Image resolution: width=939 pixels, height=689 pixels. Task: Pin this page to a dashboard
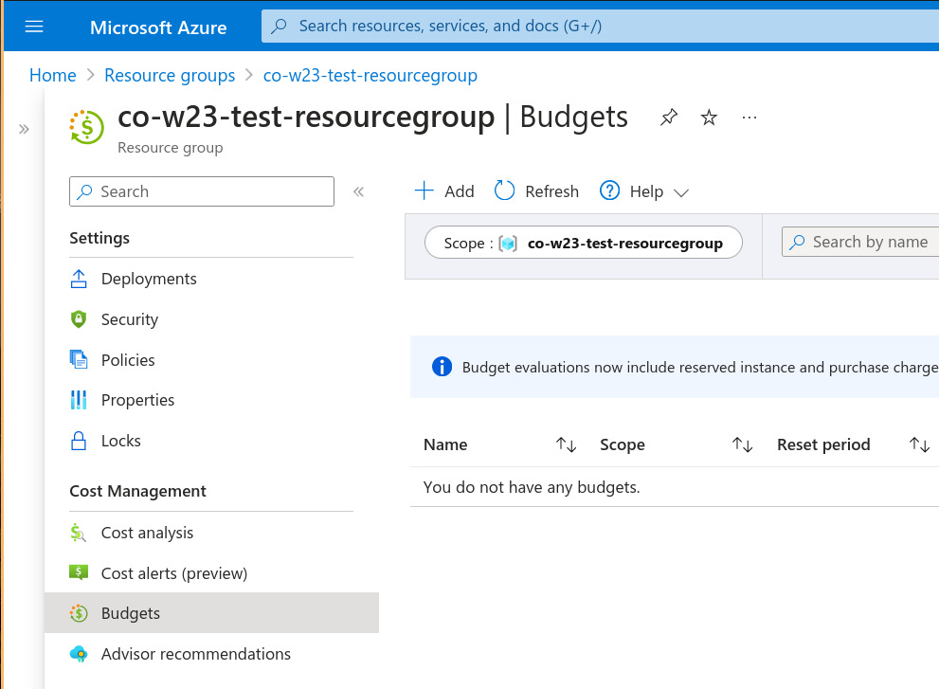click(x=669, y=117)
